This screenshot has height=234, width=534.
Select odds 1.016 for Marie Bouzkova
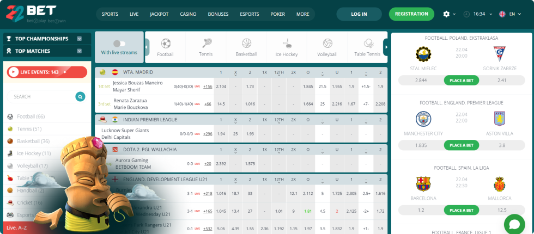pos(250,104)
